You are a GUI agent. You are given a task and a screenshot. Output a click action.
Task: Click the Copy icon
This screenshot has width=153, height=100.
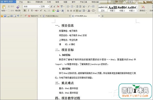pyautogui.click(x=9, y=10)
